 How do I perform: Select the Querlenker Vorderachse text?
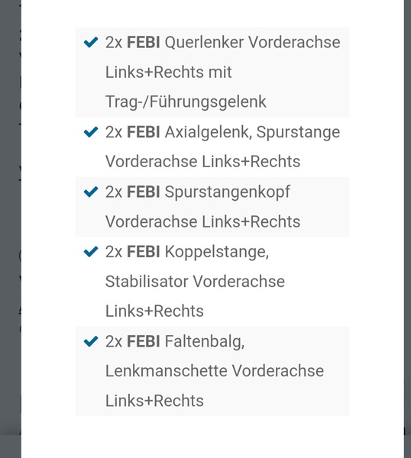pos(253,42)
